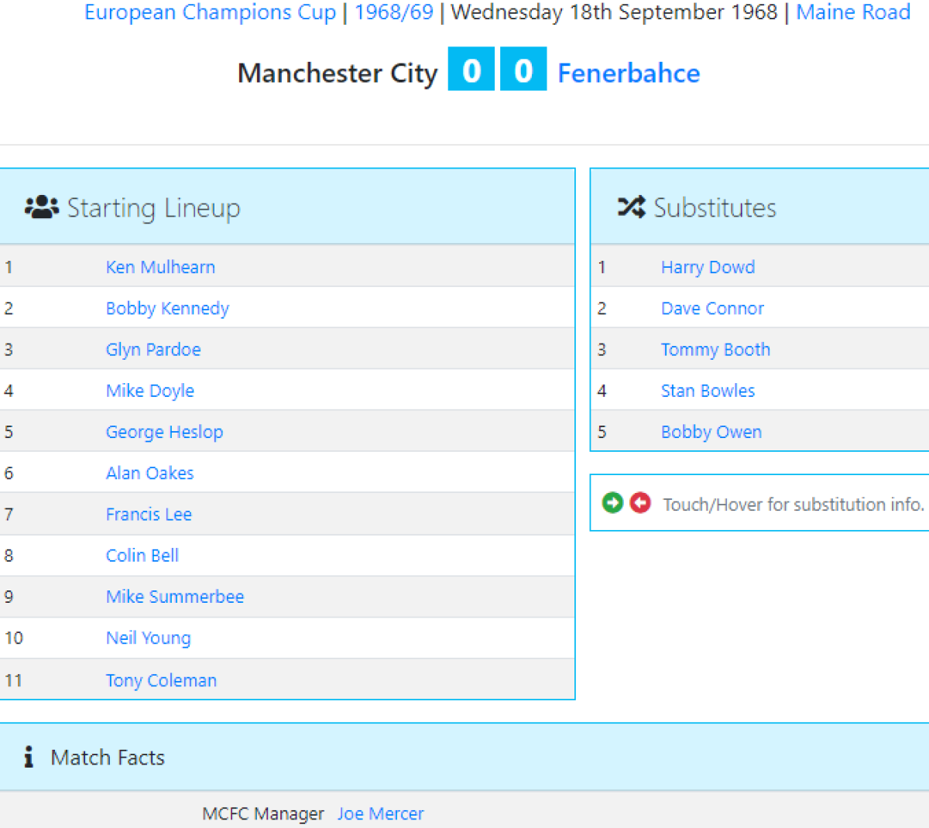
Task: Click substitute Stan Bowles' name
Action: [708, 390]
